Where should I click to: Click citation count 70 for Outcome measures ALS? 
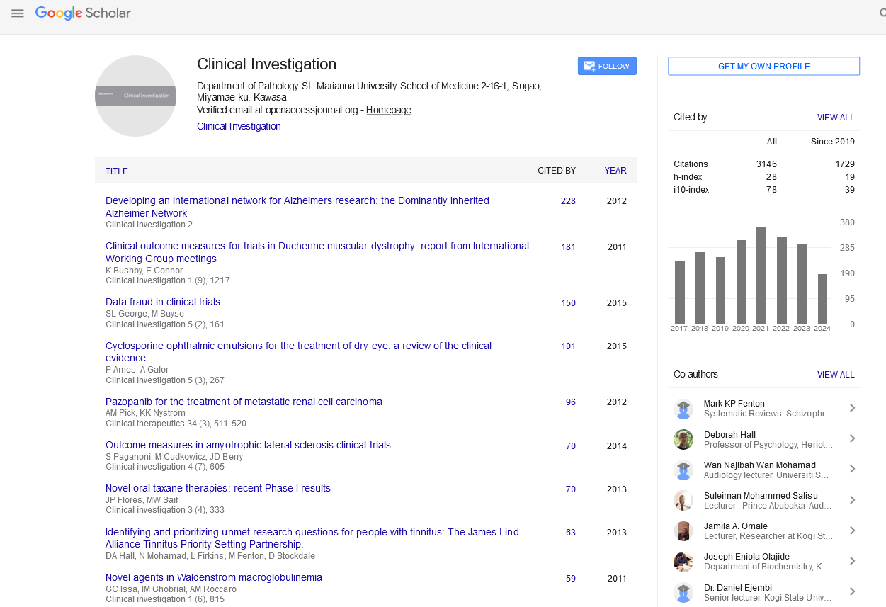[x=571, y=446]
